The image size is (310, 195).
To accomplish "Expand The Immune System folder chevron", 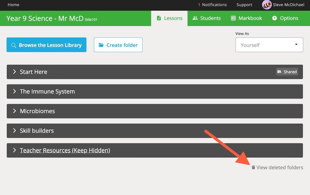I will point(14,91).
